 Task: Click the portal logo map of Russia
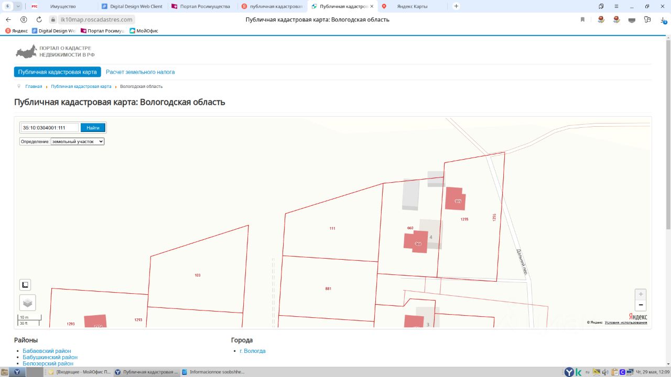pos(26,51)
